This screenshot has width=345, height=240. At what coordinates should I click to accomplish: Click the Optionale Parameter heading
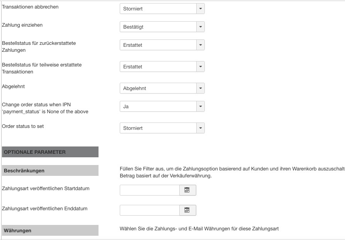[x=50, y=152]
